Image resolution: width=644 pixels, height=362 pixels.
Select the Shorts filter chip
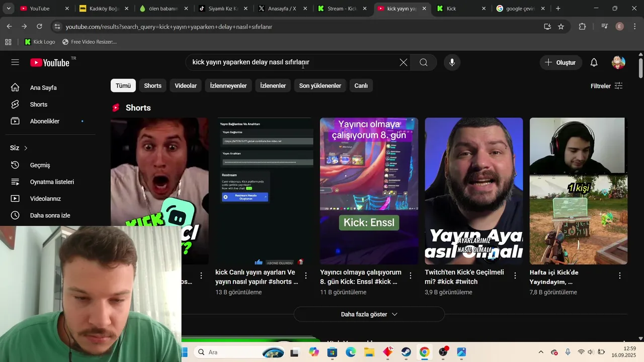point(153,85)
